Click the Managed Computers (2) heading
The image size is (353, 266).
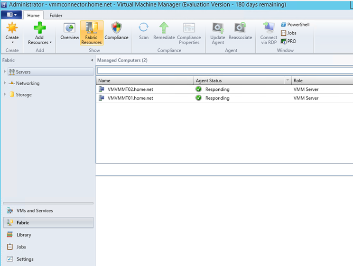(122, 60)
